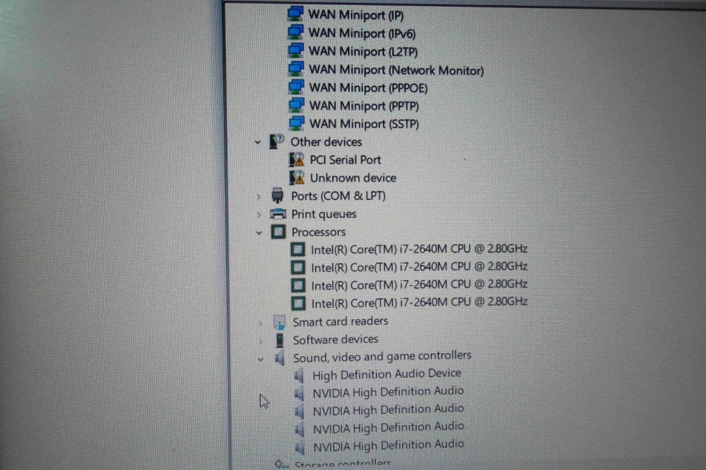
Task: Click the Processors category chip icon
Action: 278,231
